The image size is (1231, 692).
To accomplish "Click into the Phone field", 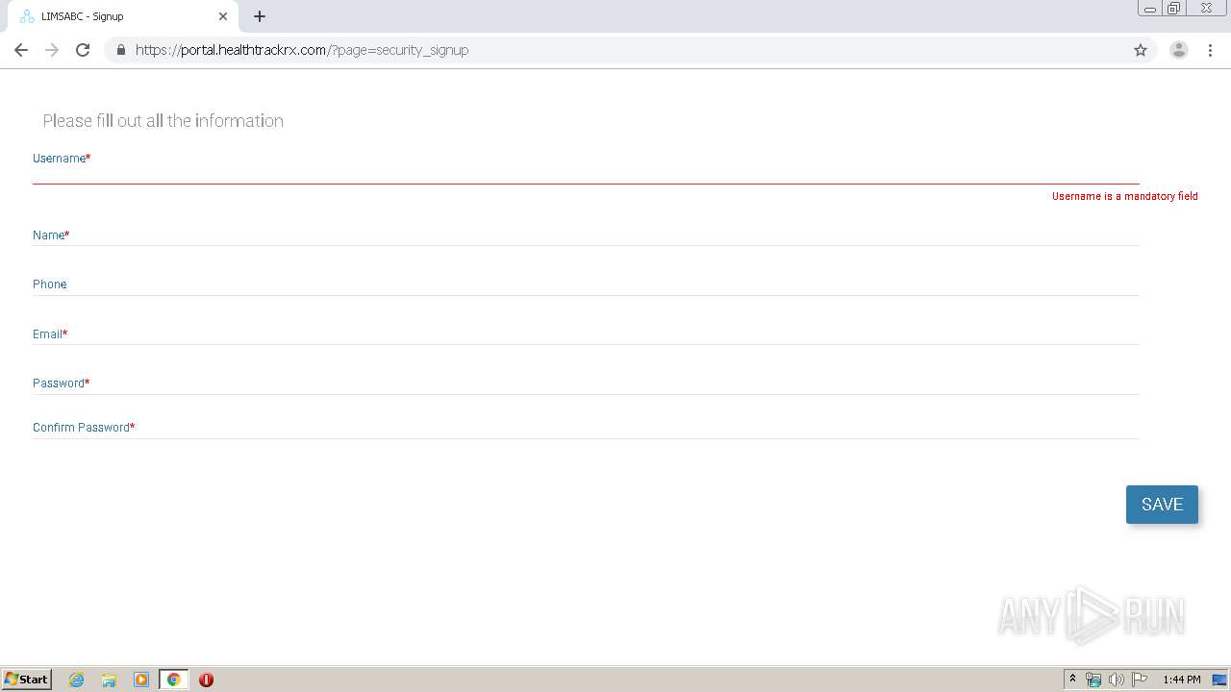I will (x=586, y=285).
